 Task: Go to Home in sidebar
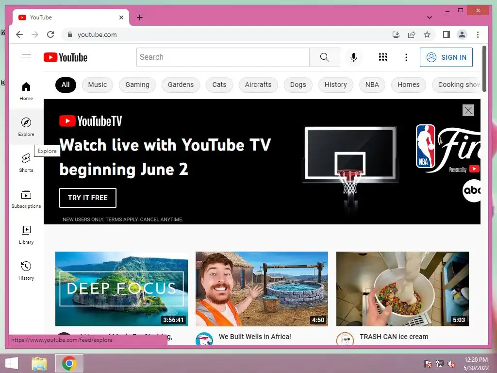26,91
